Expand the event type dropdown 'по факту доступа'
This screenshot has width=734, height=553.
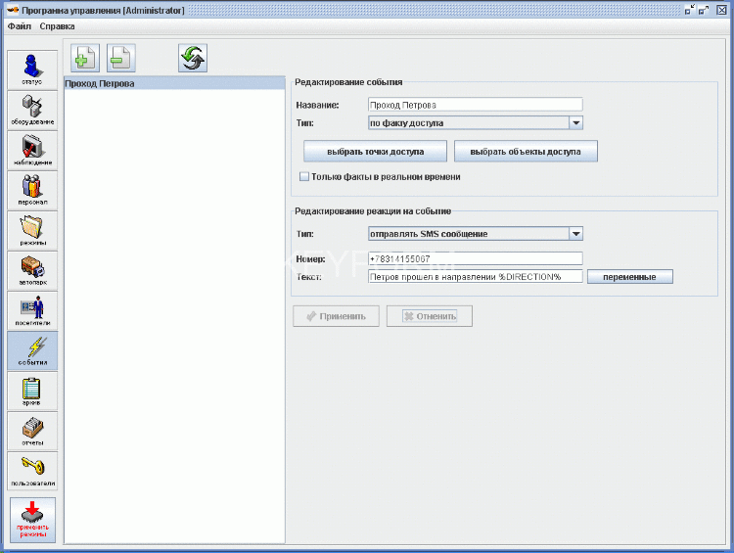(x=575, y=123)
